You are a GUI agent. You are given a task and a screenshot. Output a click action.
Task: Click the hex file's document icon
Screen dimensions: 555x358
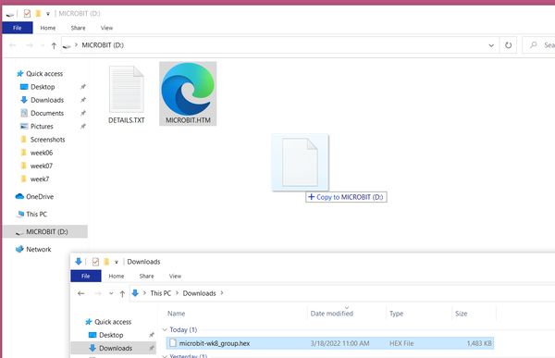pyautogui.click(x=172, y=343)
